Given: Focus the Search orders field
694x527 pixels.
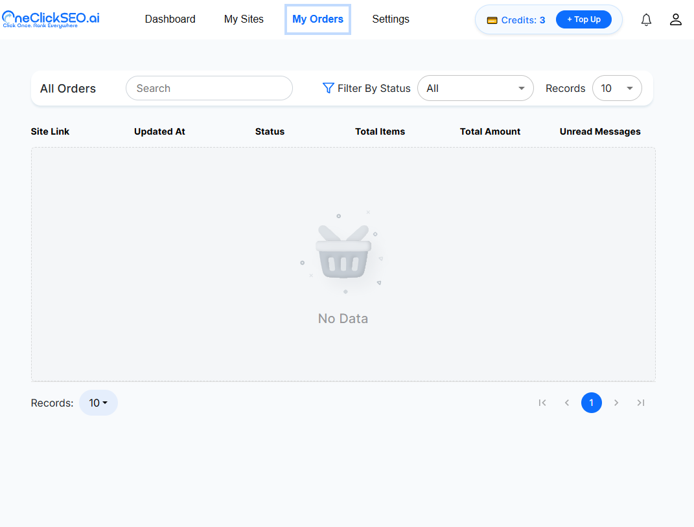Looking at the screenshot, I should (209, 89).
